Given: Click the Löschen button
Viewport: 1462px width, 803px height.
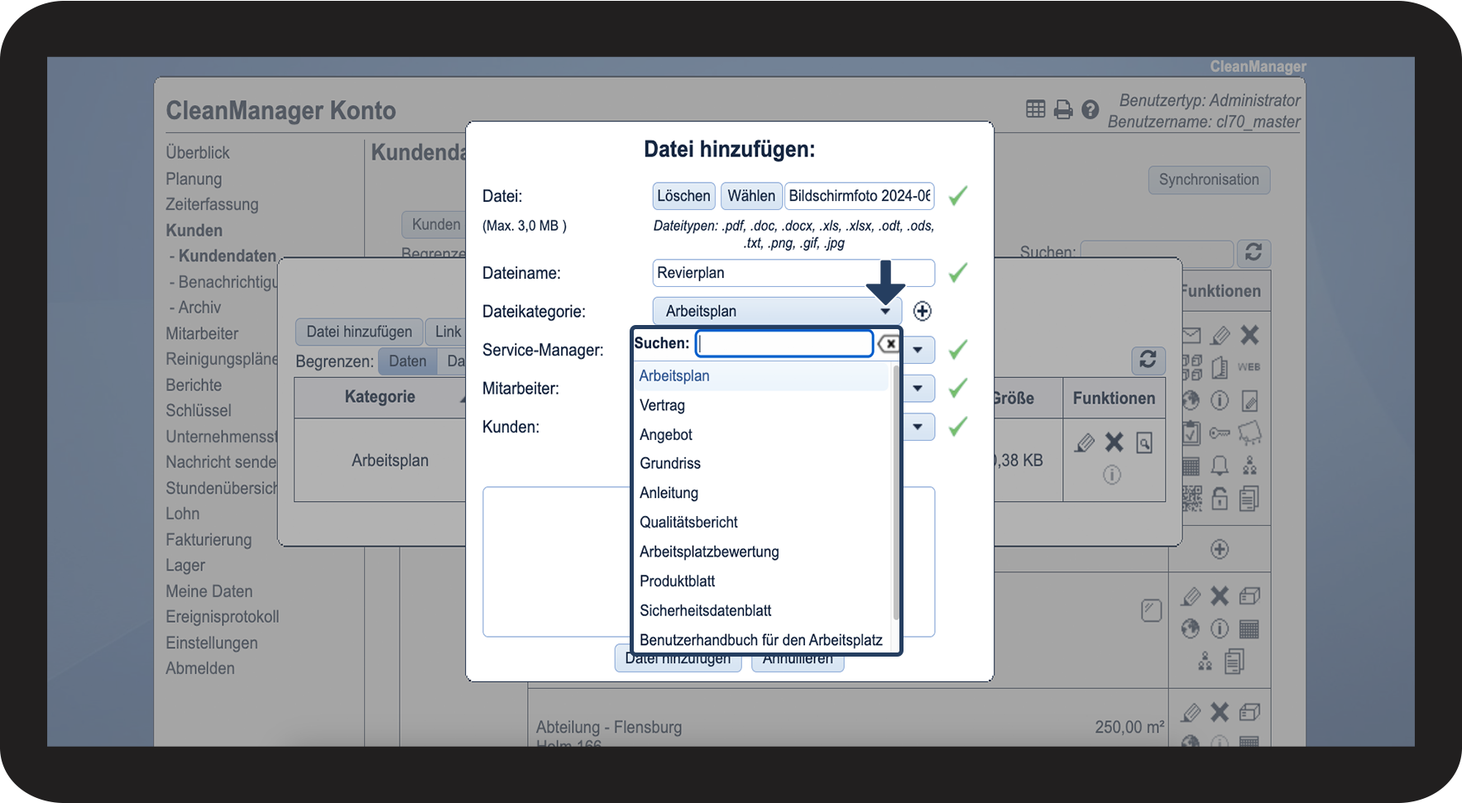Looking at the screenshot, I should [683, 196].
